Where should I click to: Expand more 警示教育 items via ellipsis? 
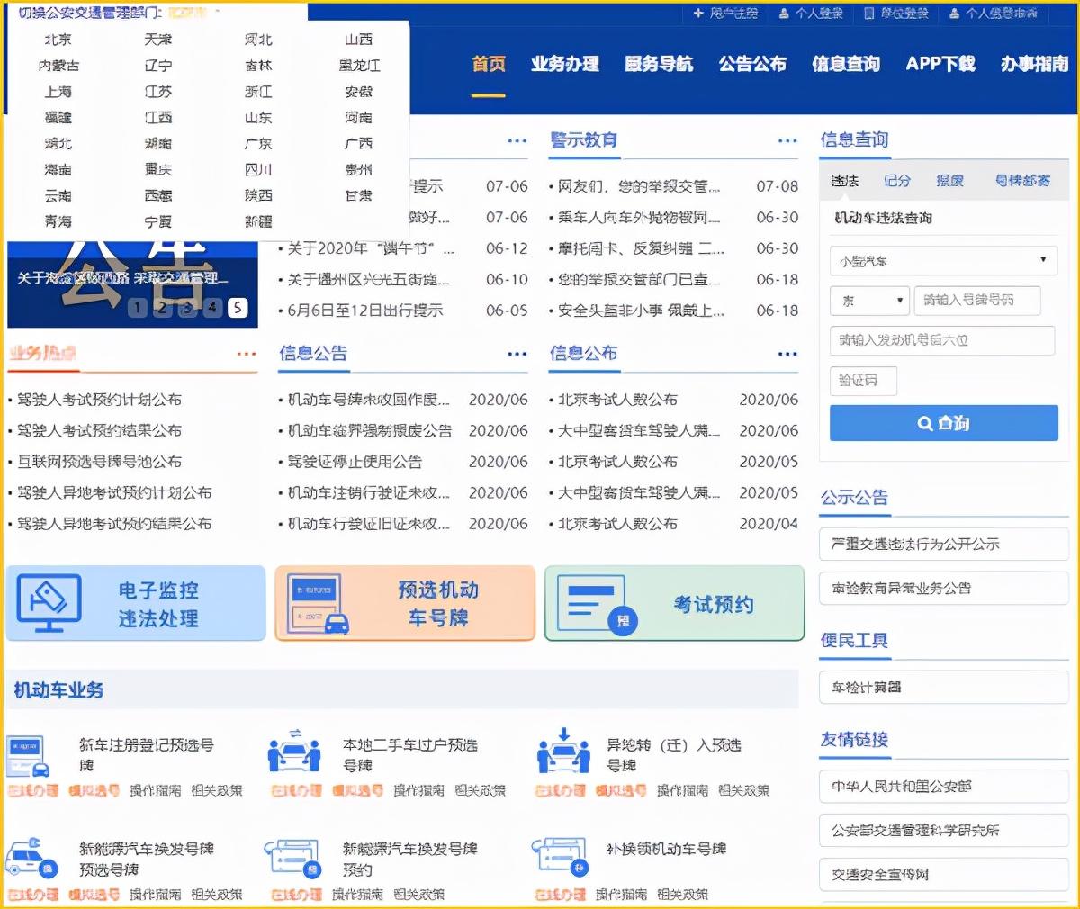787,140
